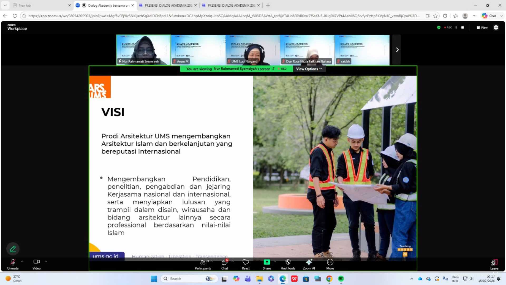
Task: Select UMS Lusi Nuryanti video thumbnail
Action: click(253, 50)
